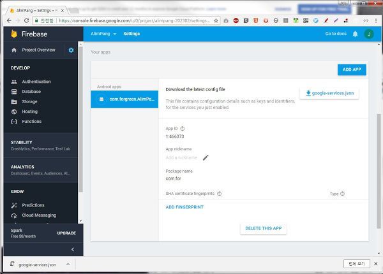Open the Storage section
383x274 pixels.
click(x=29, y=102)
